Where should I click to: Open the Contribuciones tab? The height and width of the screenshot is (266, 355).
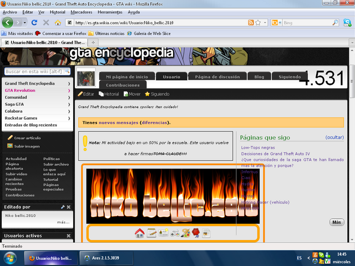coord(123,85)
